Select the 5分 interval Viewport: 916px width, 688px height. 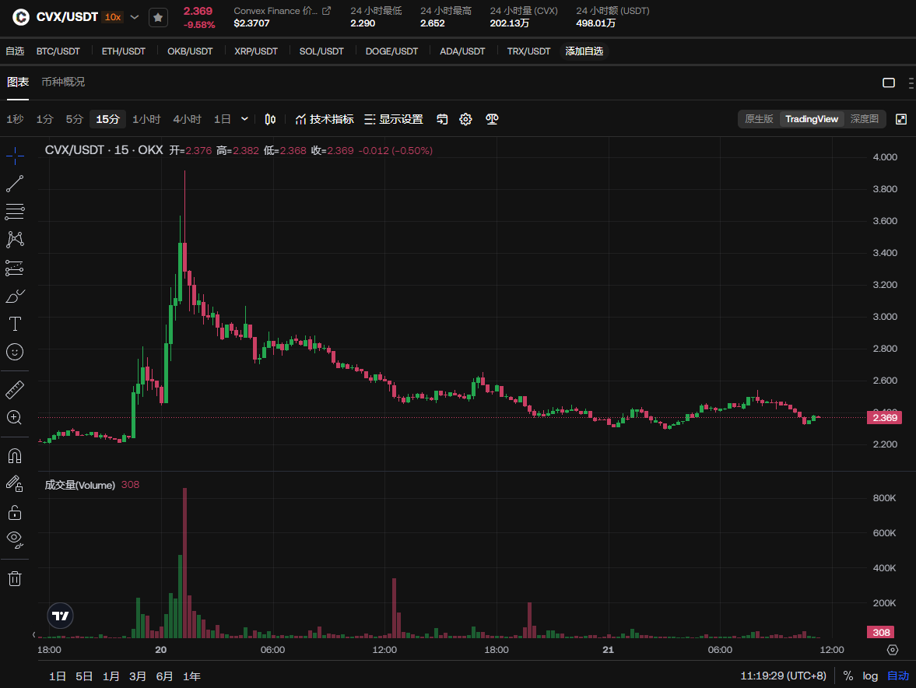[75, 119]
